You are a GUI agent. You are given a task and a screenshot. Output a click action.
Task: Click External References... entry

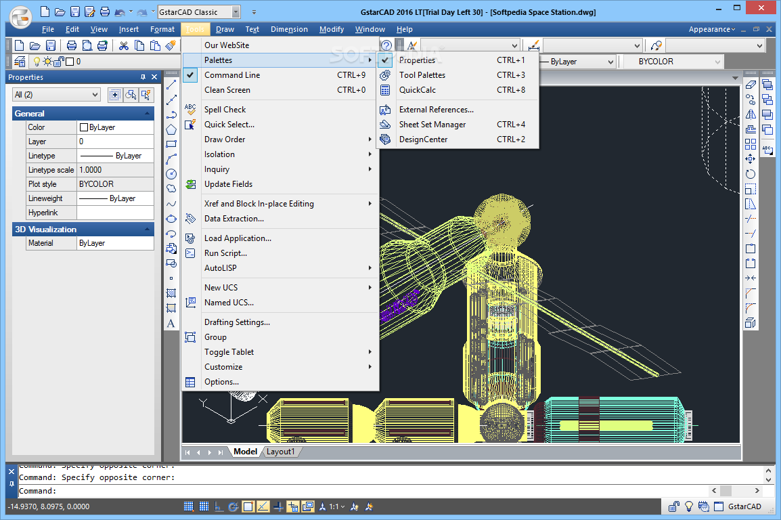point(458,110)
